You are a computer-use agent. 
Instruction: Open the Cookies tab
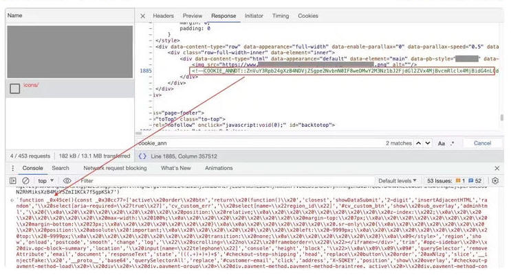pyautogui.click(x=308, y=16)
